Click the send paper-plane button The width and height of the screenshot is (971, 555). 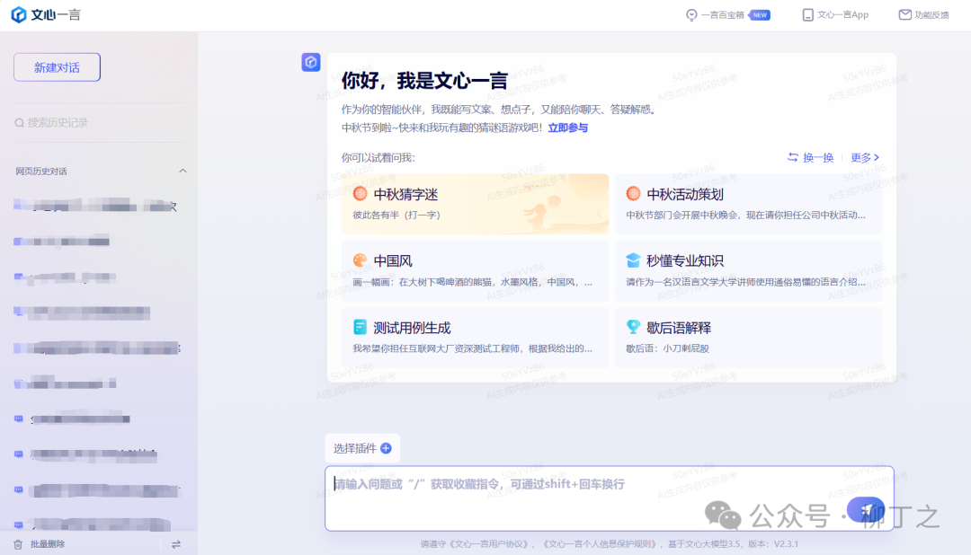(x=866, y=510)
